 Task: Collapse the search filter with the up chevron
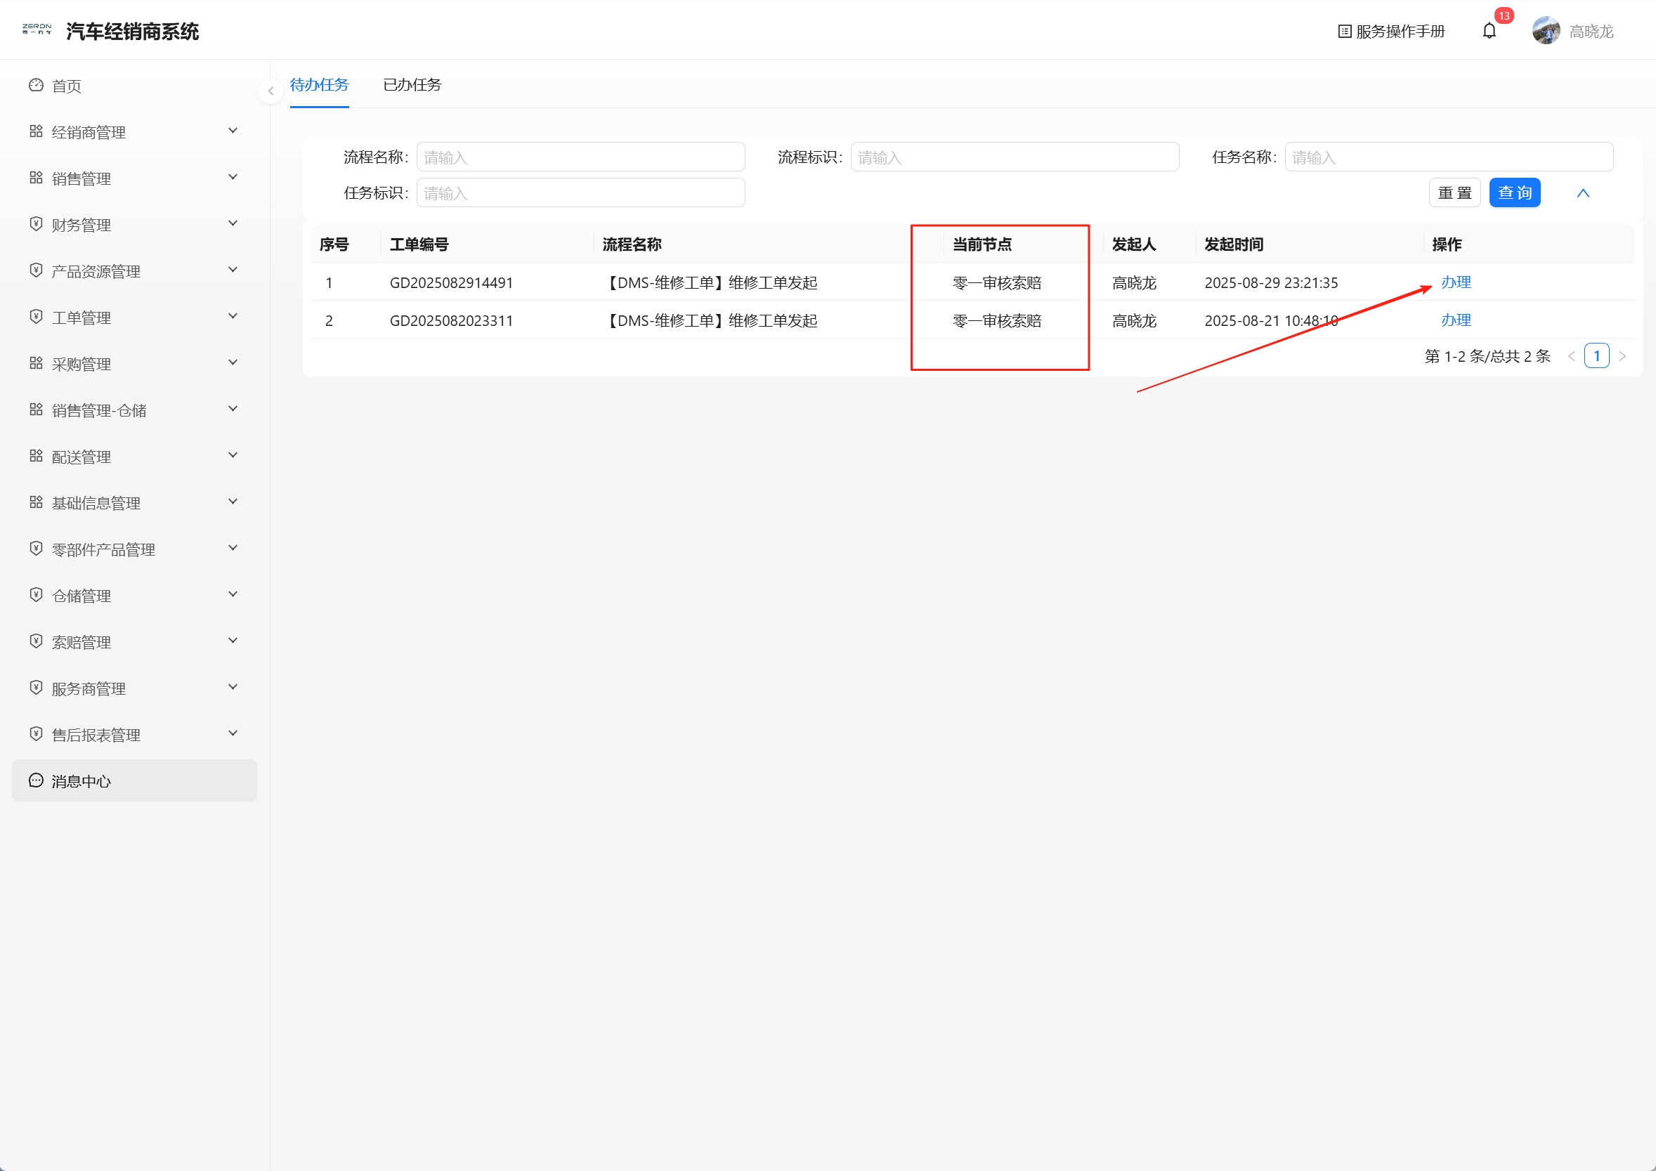[x=1583, y=193]
